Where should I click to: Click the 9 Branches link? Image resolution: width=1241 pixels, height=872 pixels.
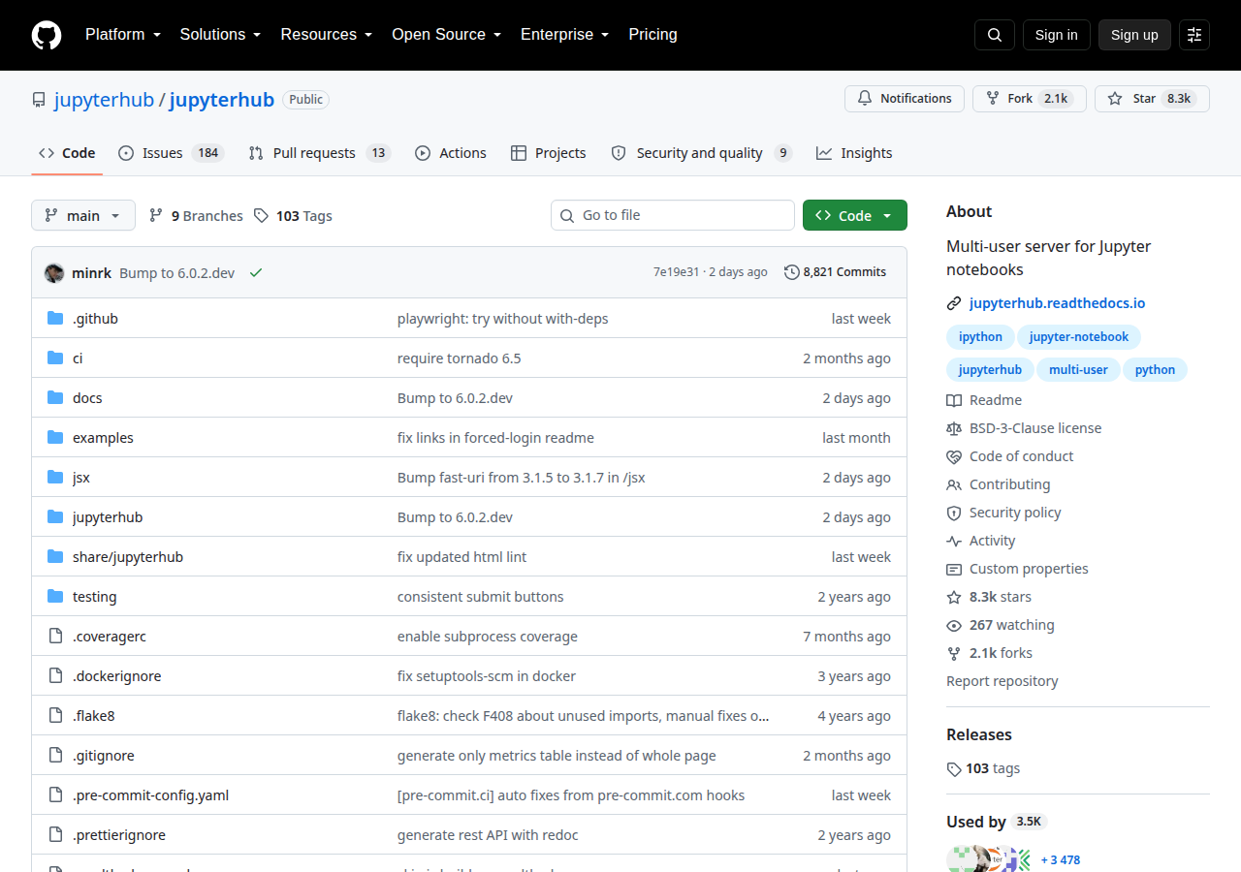[196, 216]
